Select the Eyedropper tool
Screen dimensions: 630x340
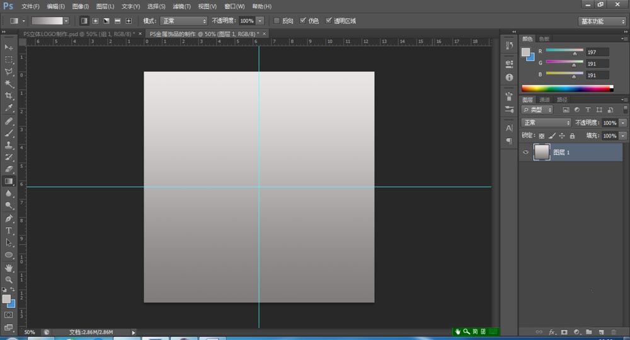(8, 108)
